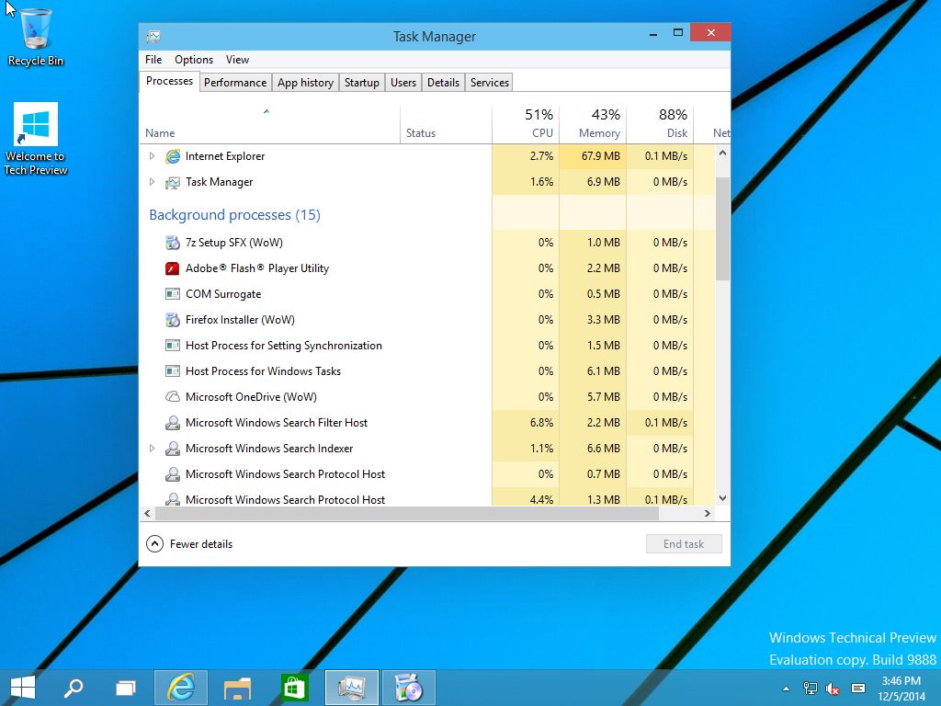This screenshot has height=706, width=941.
Task: Select the 7z Setup SFX icon
Action: tap(173, 243)
